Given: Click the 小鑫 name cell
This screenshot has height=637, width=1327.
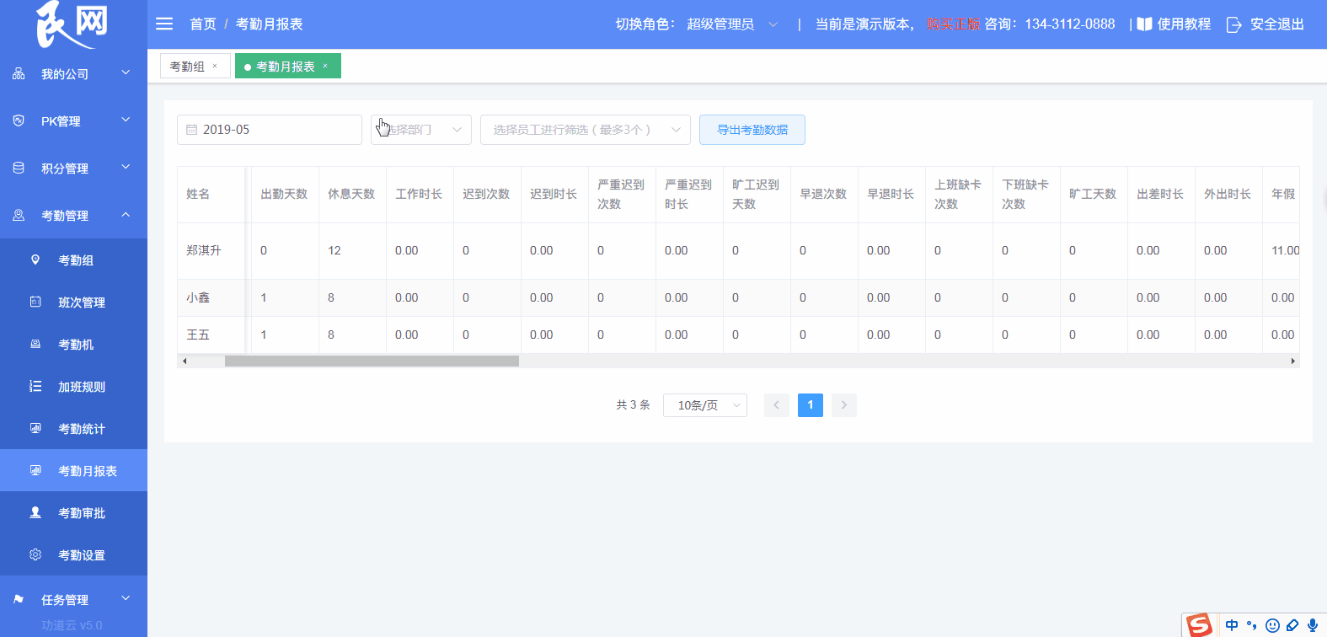Looking at the screenshot, I should [211, 297].
